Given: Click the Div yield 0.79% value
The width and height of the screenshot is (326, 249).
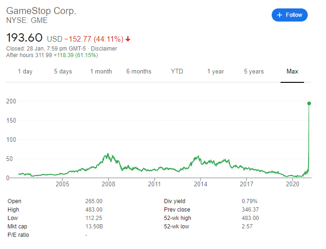Looking at the screenshot, I should pyautogui.click(x=250, y=201).
